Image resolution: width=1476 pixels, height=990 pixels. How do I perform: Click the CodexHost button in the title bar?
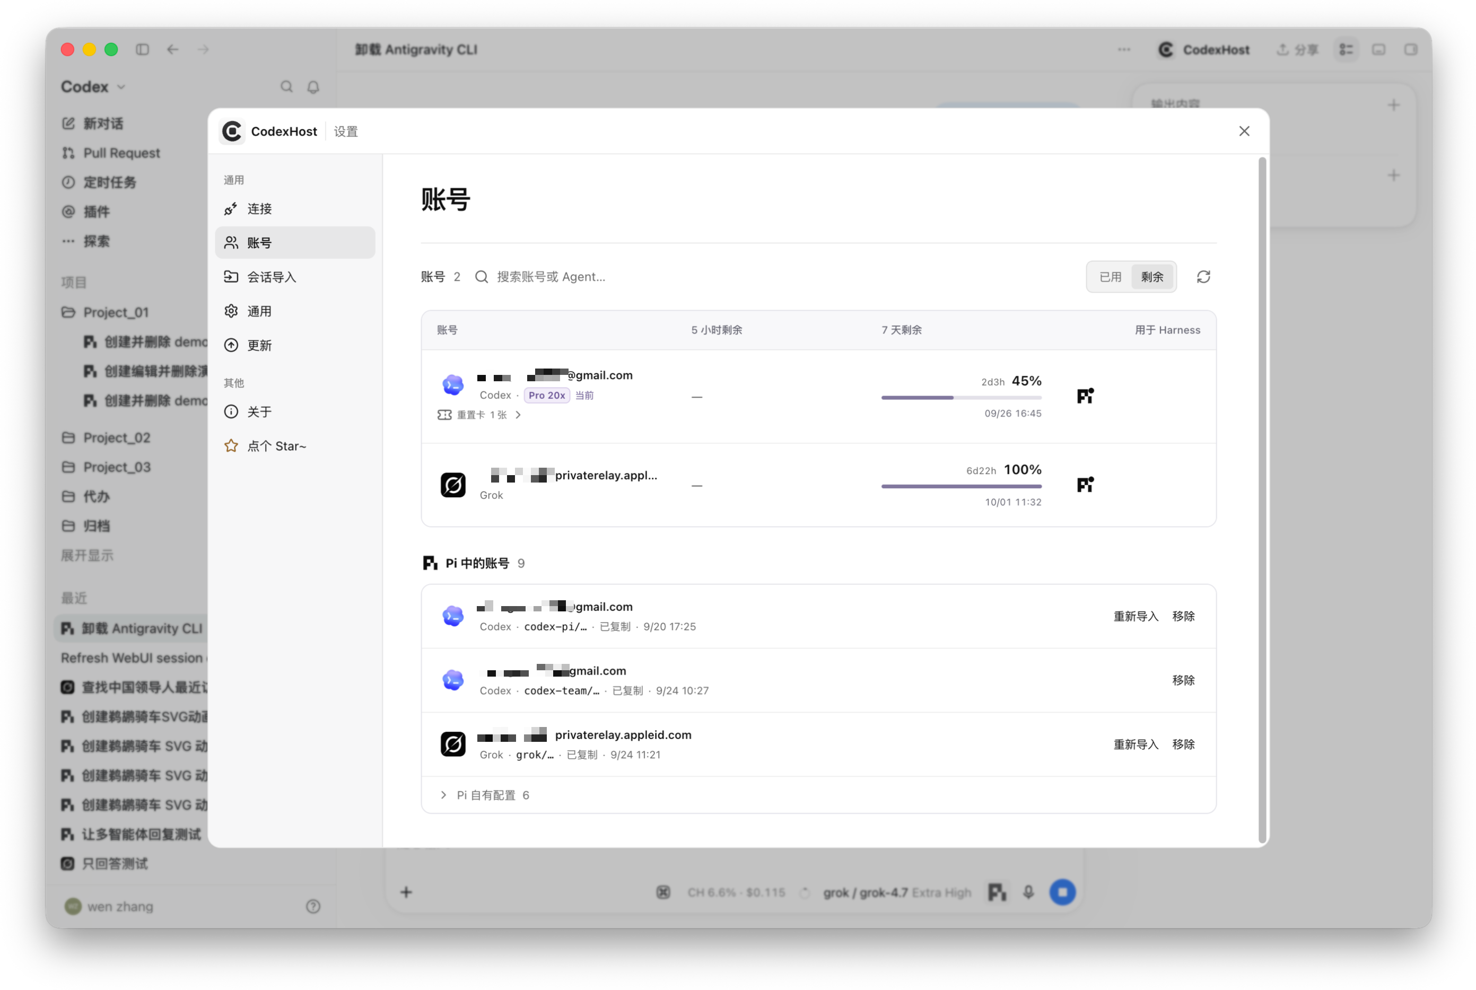[x=1203, y=49]
